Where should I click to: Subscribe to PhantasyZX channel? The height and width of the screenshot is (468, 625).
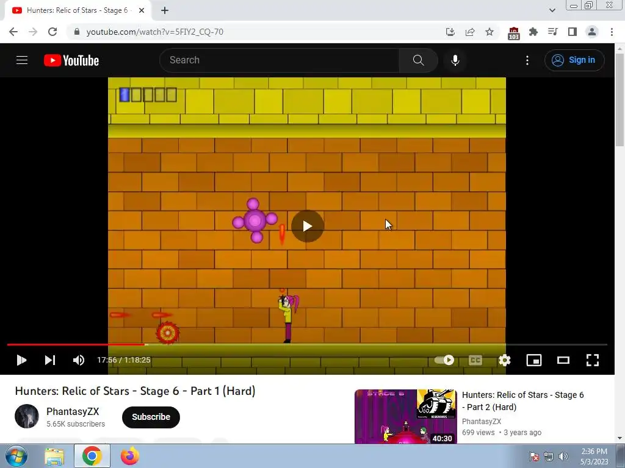[x=151, y=417]
